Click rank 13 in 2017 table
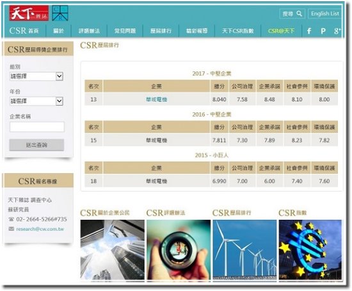 93,99
